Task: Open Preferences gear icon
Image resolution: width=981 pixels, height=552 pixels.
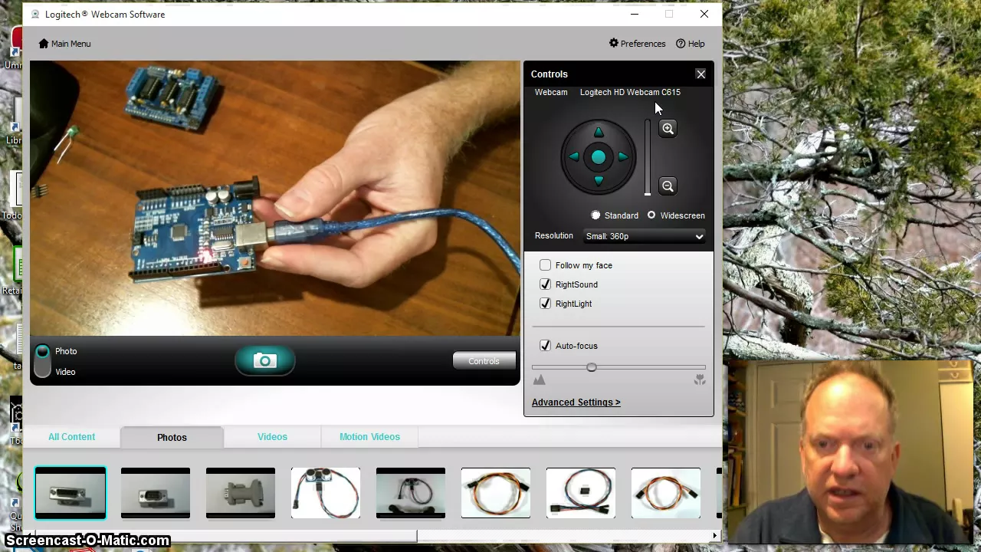Action: coord(614,43)
